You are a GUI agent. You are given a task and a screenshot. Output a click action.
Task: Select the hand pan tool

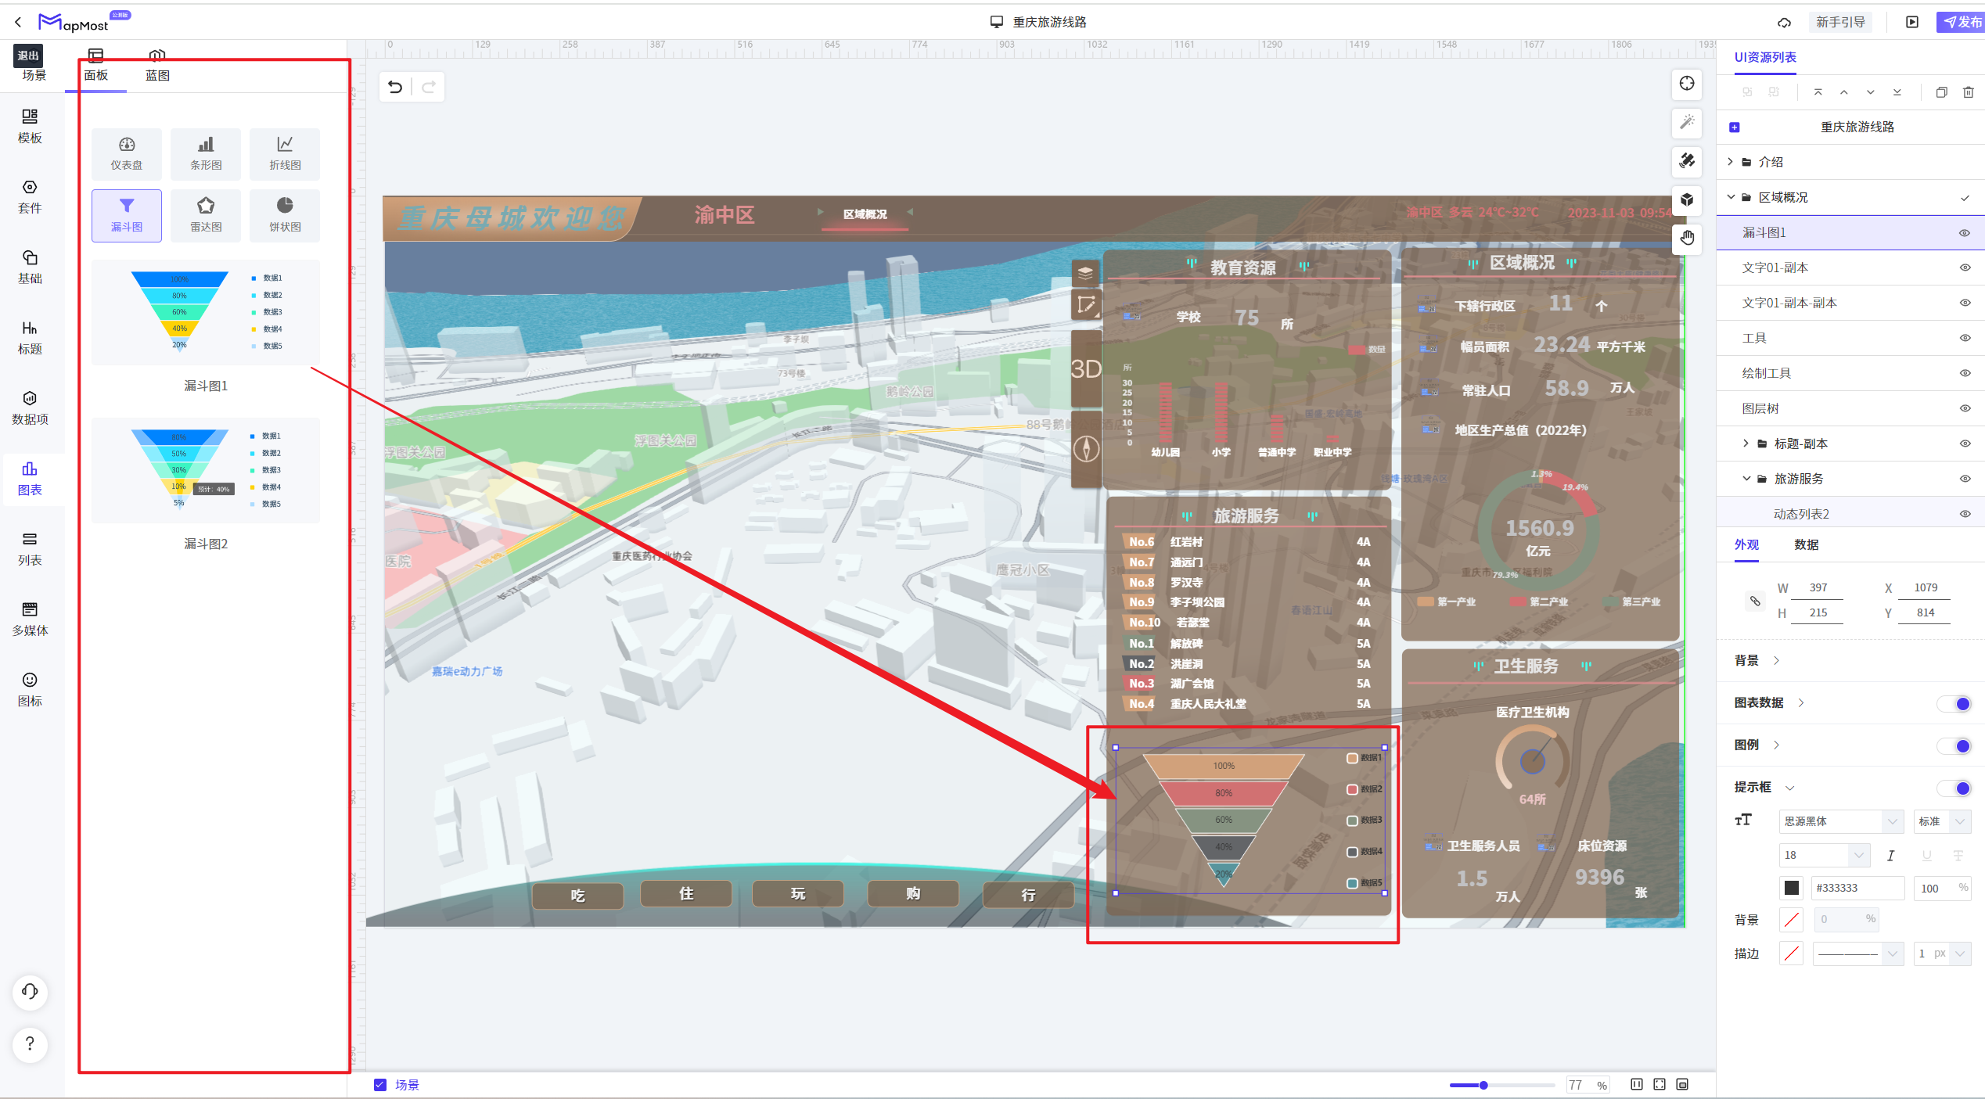1687,238
